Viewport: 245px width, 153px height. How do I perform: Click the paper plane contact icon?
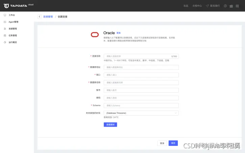pyautogui.click(x=207, y=6)
